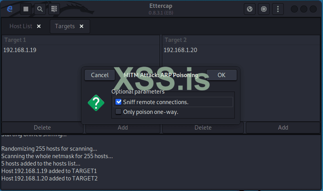Click the Ettercap logo icon

[x=10, y=9]
